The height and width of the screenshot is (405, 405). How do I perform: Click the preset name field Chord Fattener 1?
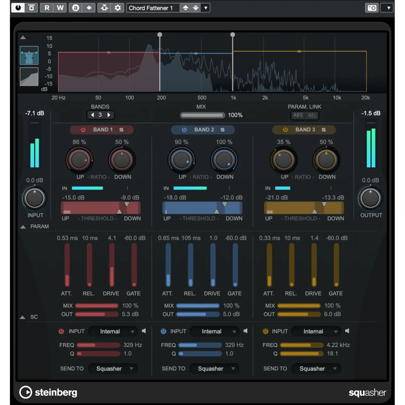(153, 8)
